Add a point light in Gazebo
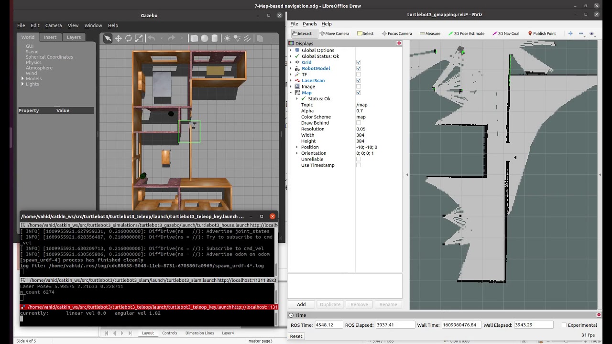The width and height of the screenshot is (612, 344). 227,38
